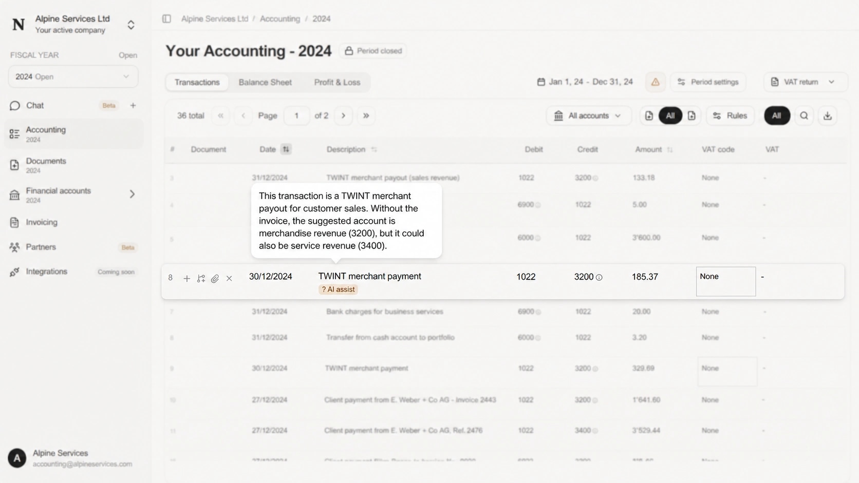
Task: Click the page number input field
Action: (296, 116)
